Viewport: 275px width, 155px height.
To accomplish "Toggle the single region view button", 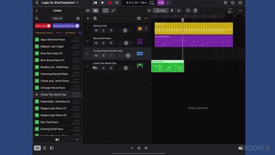I will (105, 10).
